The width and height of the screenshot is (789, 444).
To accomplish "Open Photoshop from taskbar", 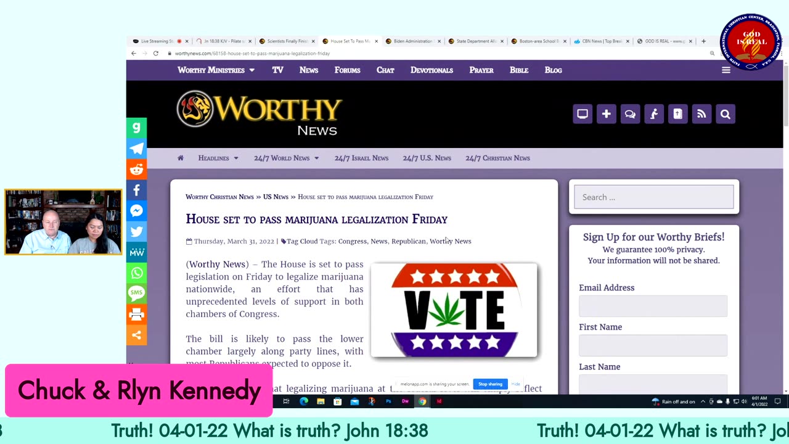I will [388, 401].
